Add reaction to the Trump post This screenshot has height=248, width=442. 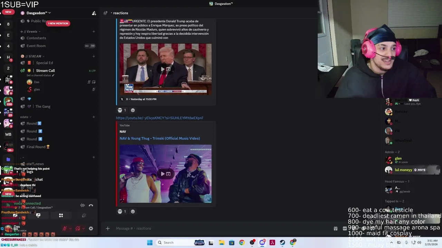click(x=133, y=110)
